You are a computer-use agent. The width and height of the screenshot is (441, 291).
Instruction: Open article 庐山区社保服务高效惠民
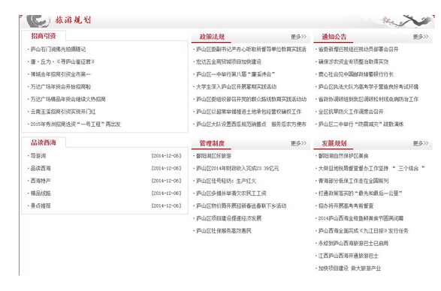tap(224, 231)
